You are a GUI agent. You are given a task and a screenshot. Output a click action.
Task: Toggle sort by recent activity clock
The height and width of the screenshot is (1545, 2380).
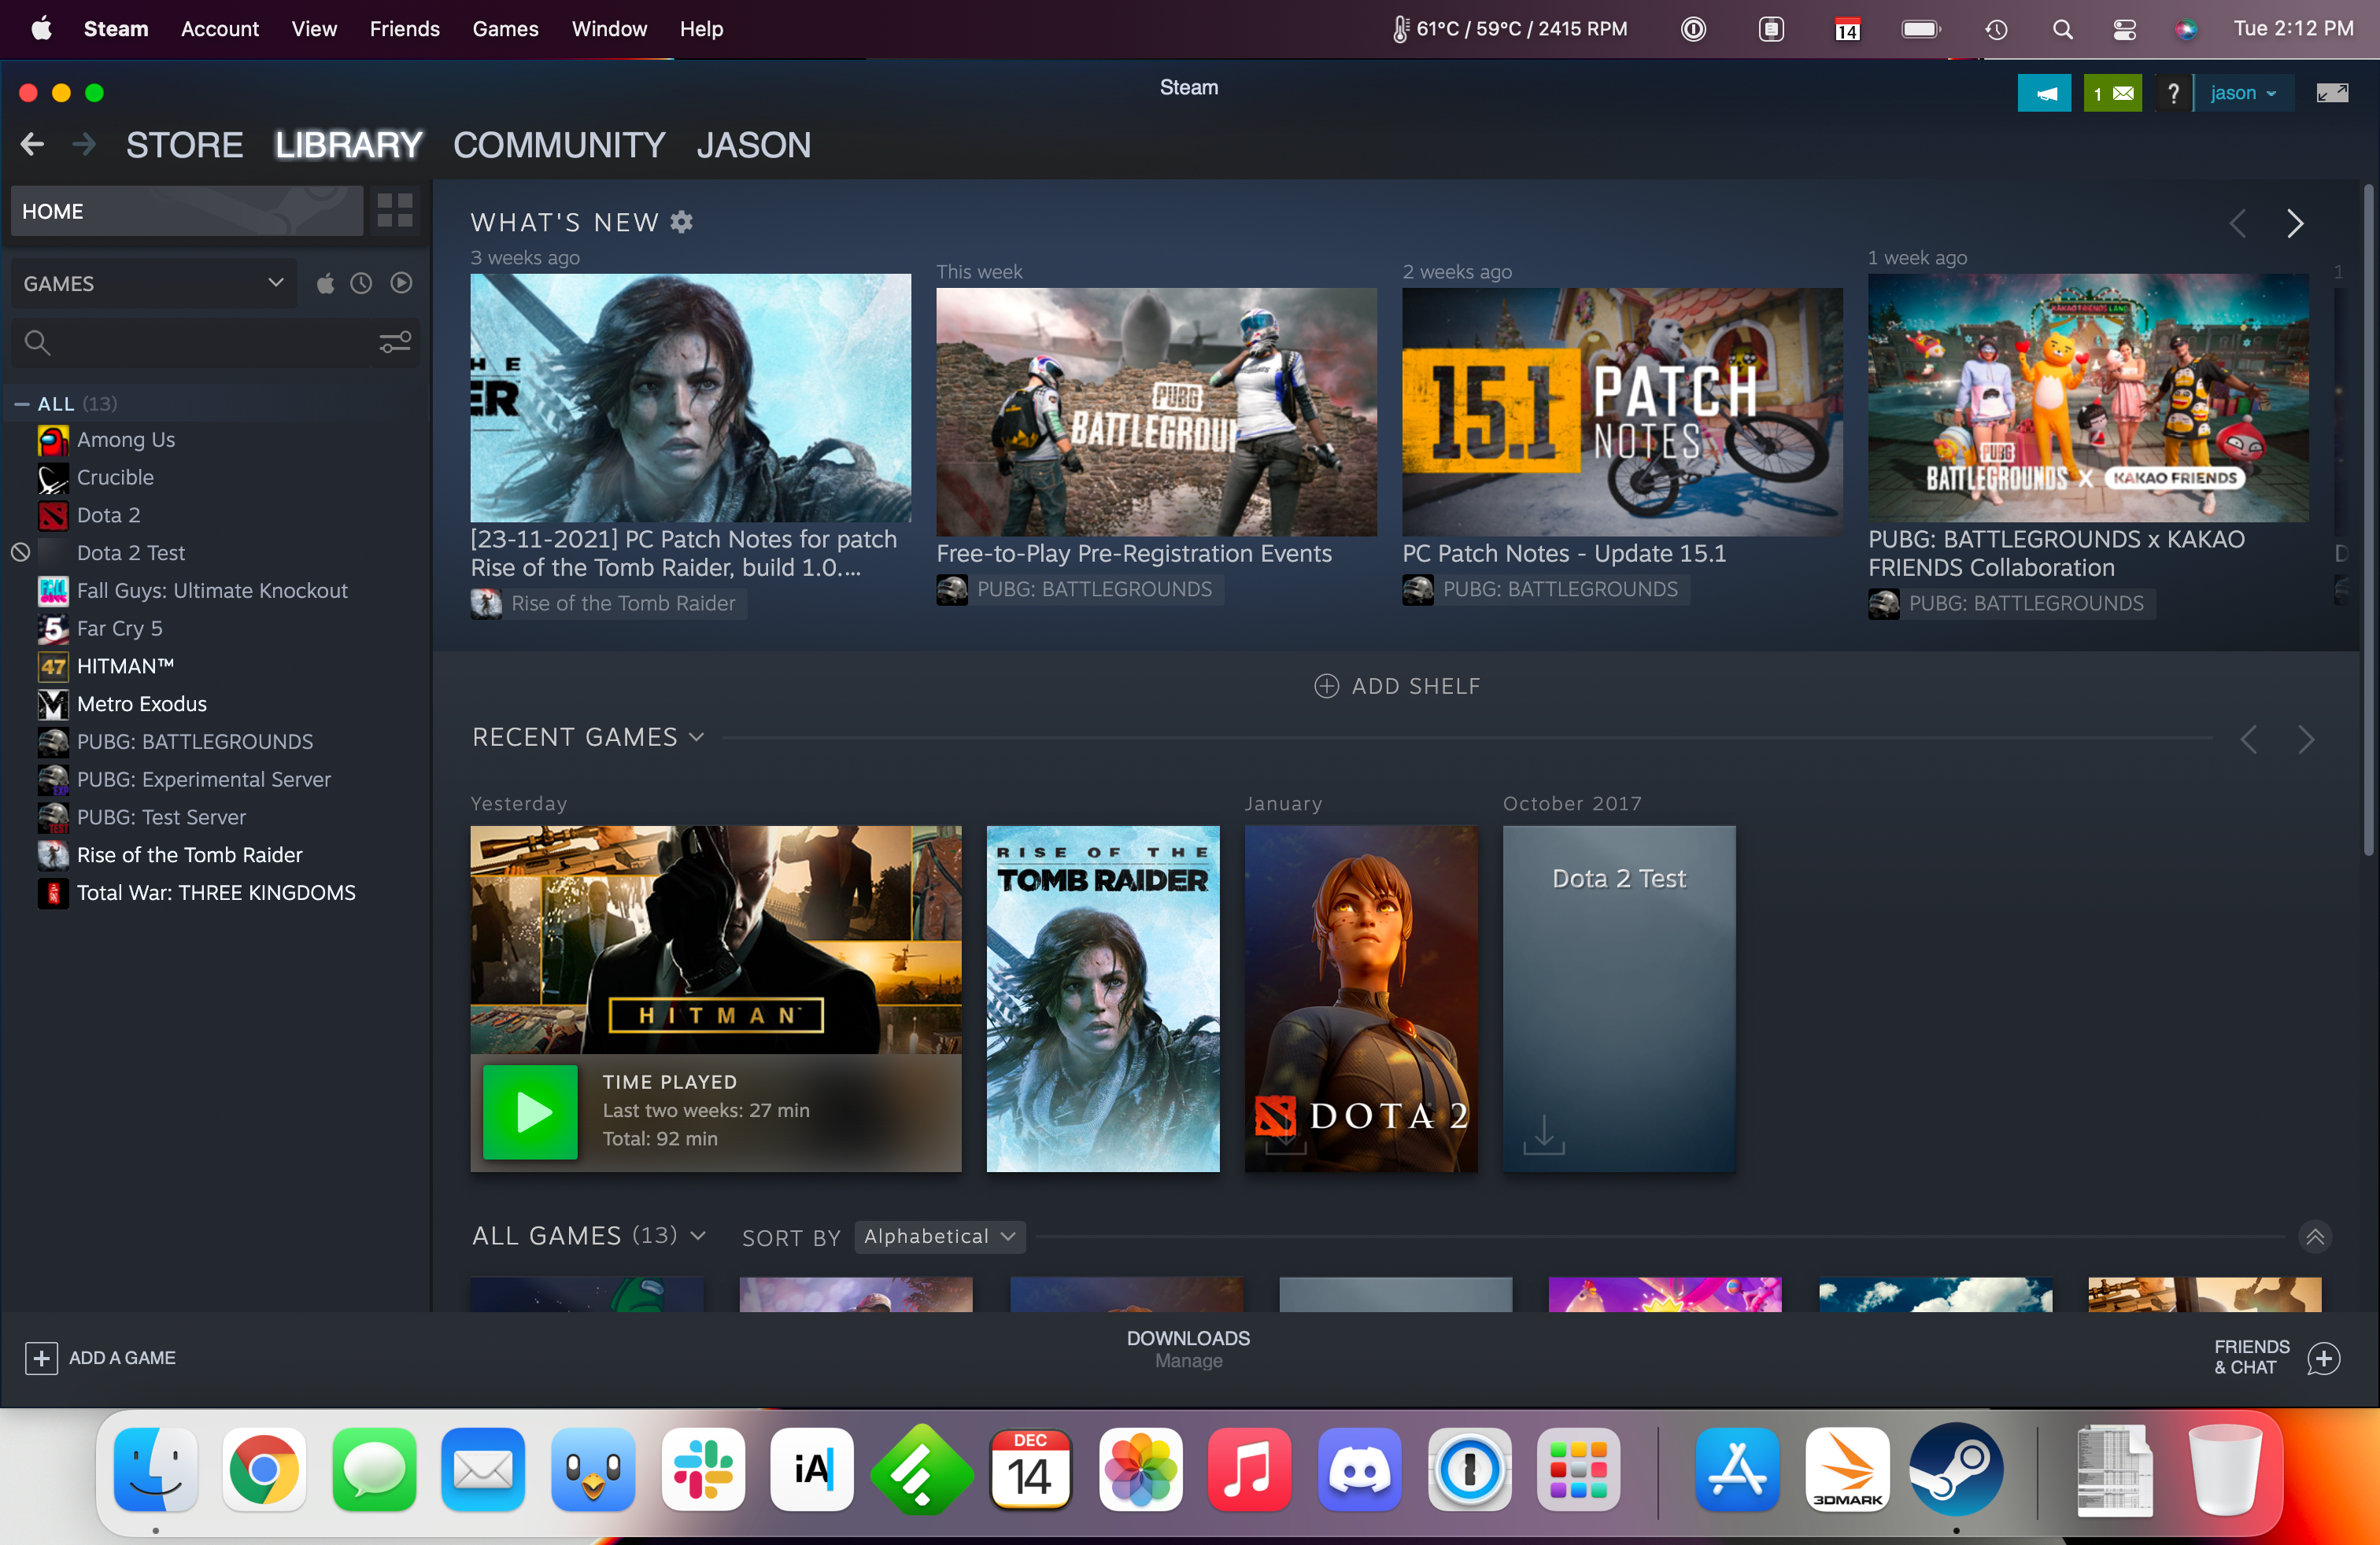tap(361, 284)
